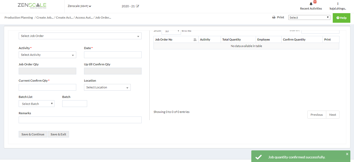This screenshot has width=354, height=162.
Task: Click 'Job quantity confirmed successfully.' message
Action: click(x=297, y=157)
